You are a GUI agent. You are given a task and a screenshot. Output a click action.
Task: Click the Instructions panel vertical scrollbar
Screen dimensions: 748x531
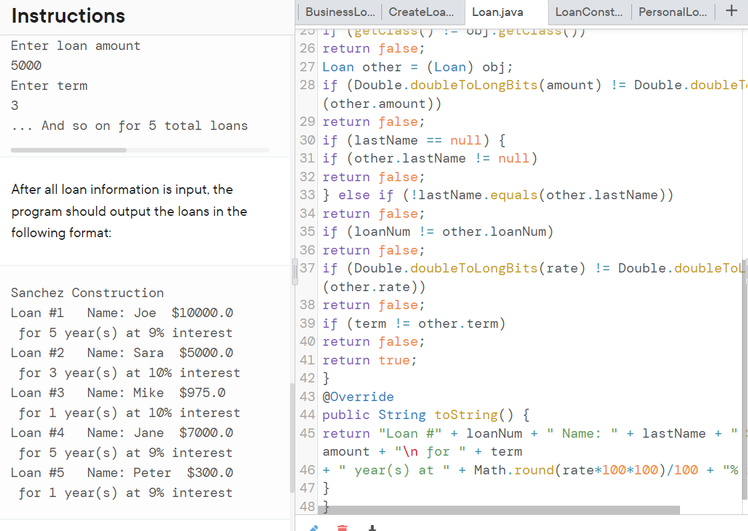pyautogui.click(x=292, y=438)
